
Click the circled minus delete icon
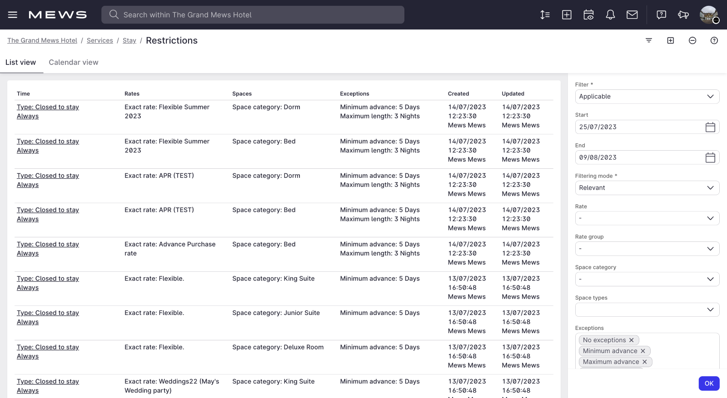692,40
